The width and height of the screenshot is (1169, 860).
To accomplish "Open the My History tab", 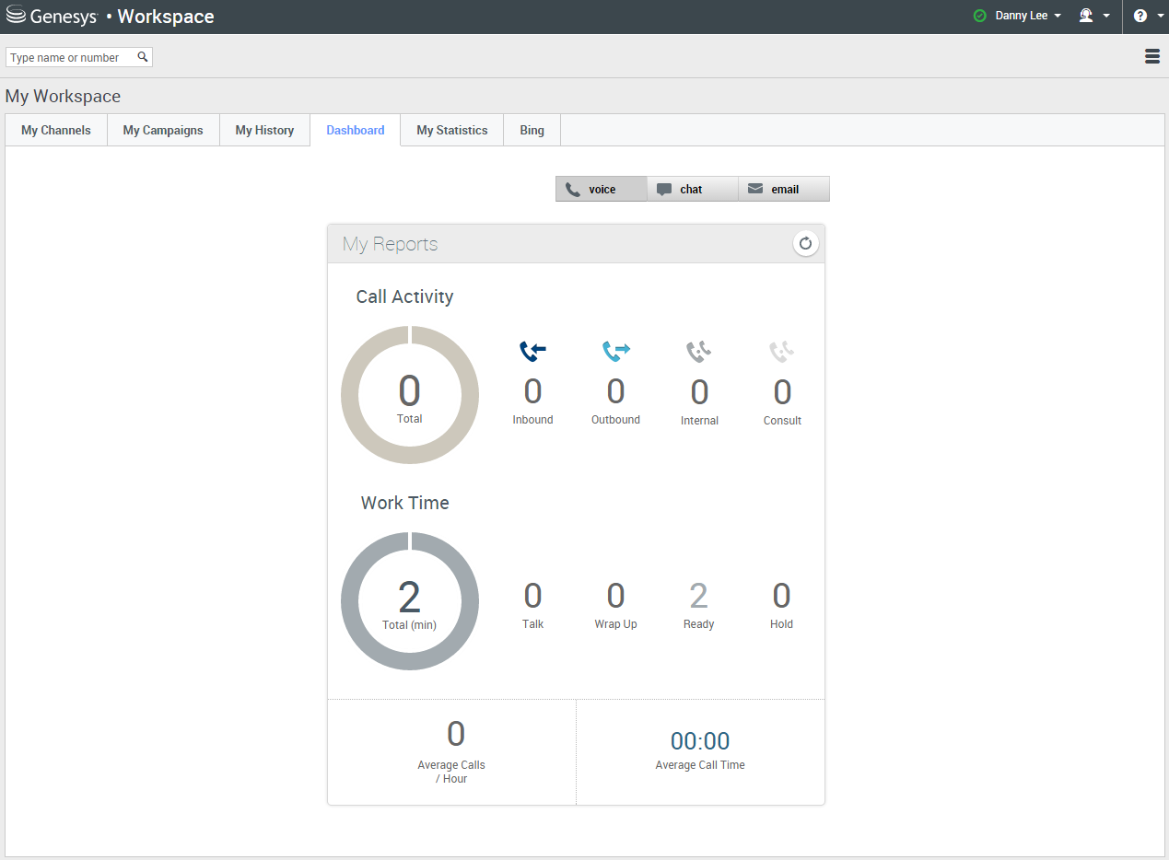I will coord(264,130).
